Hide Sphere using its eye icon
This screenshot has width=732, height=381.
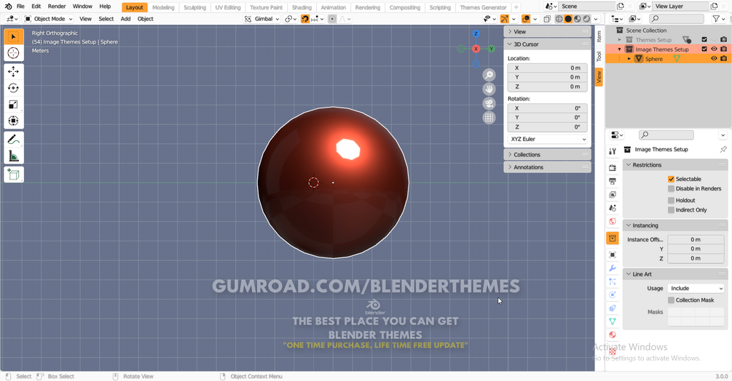pos(714,59)
